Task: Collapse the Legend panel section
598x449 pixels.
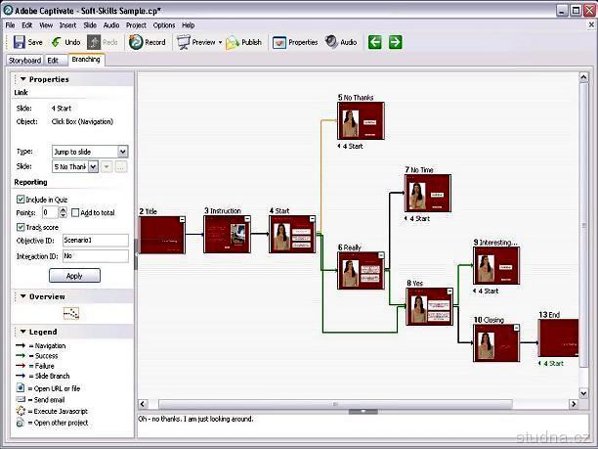Action: point(22,333)
